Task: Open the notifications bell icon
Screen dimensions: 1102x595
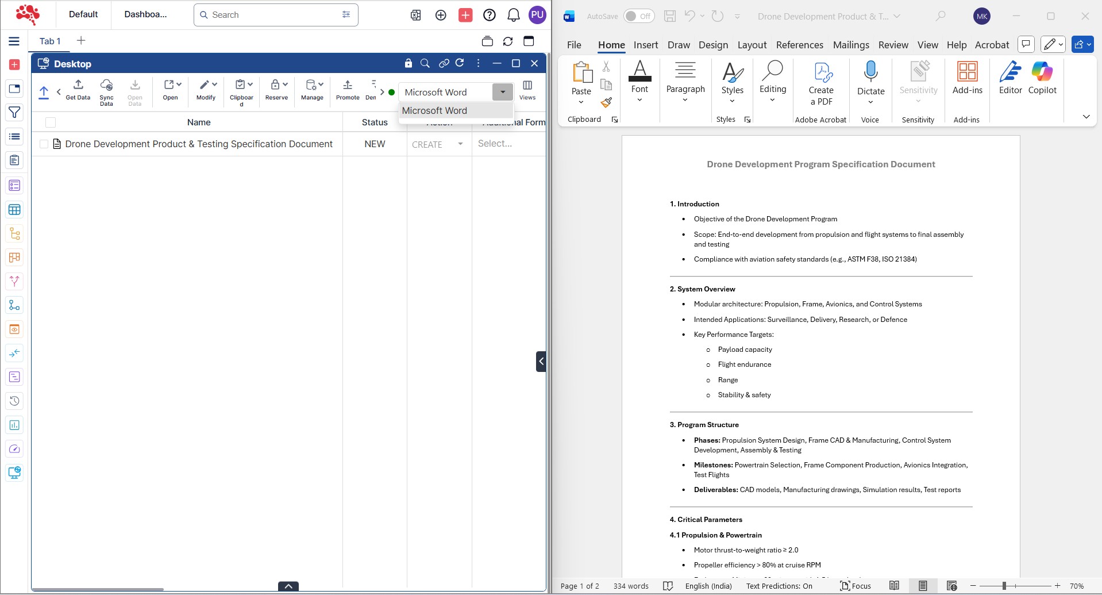Action: pos(513,16)
